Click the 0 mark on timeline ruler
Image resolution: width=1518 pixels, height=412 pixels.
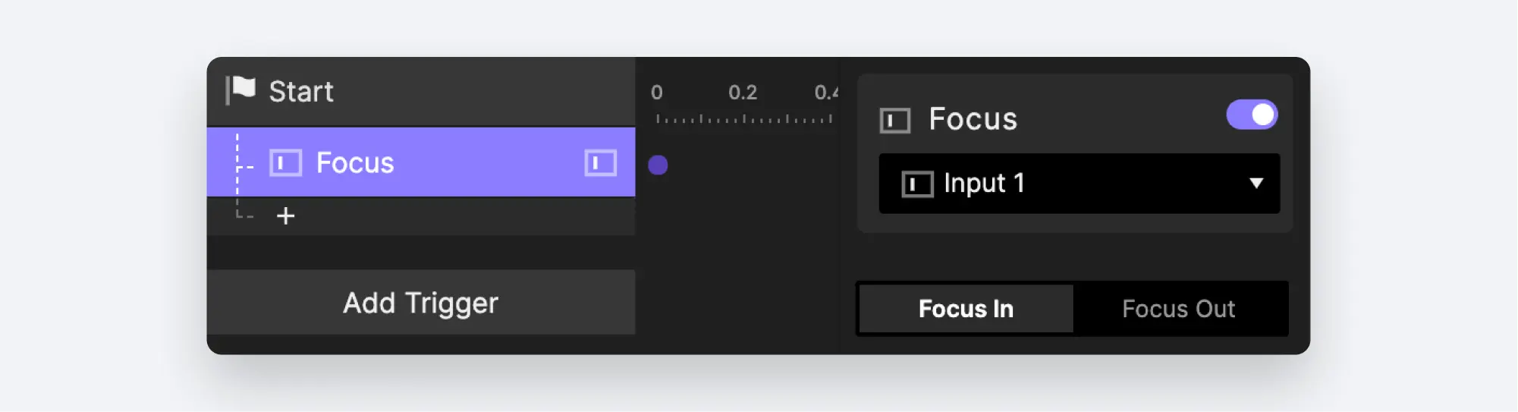(657, 93)
